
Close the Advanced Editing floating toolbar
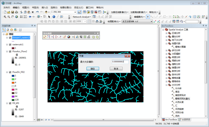click(x=98, y=33)
